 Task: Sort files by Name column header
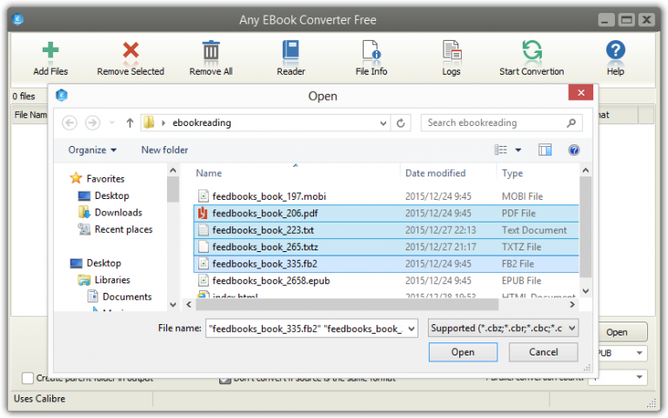(209, 173)
